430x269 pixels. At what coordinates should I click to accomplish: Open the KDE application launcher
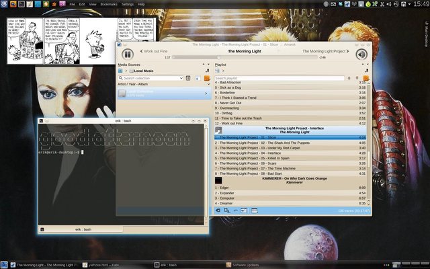pos(4,4)
